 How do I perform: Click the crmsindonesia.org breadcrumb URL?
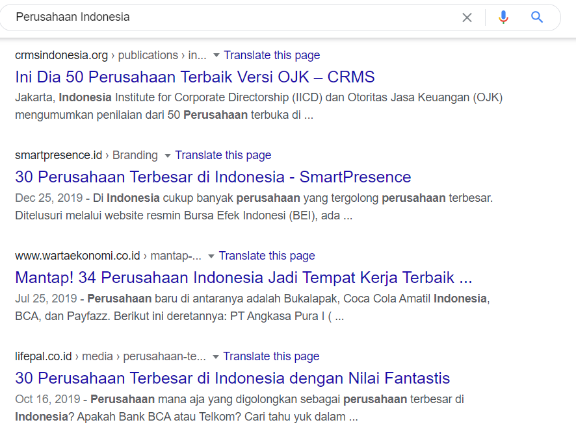pos(61,55)
